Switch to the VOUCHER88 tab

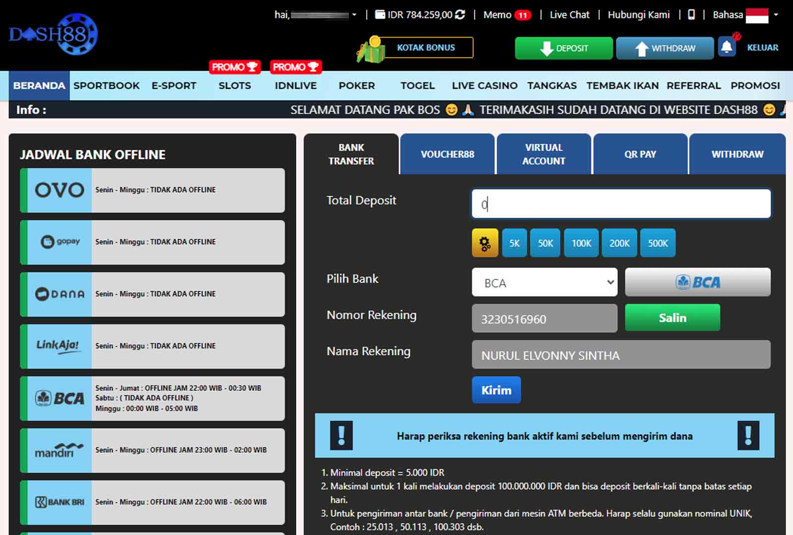(447, 154)
